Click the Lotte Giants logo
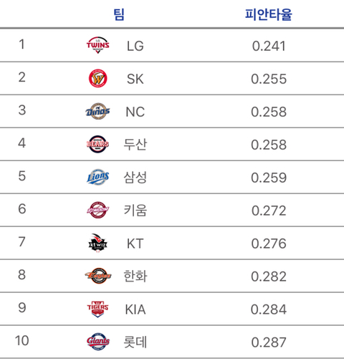344x361 pixels. [x=97, y=342]
